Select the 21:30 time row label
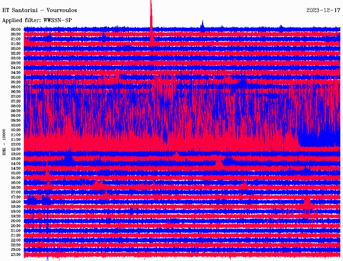 (x=16, y=235)
